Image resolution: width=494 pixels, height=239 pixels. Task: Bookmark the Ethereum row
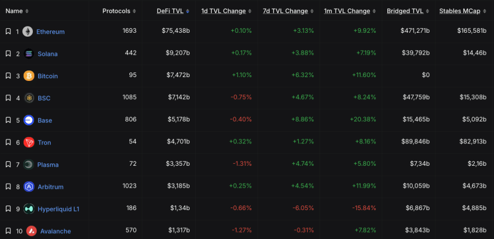(x=8, y=31)
